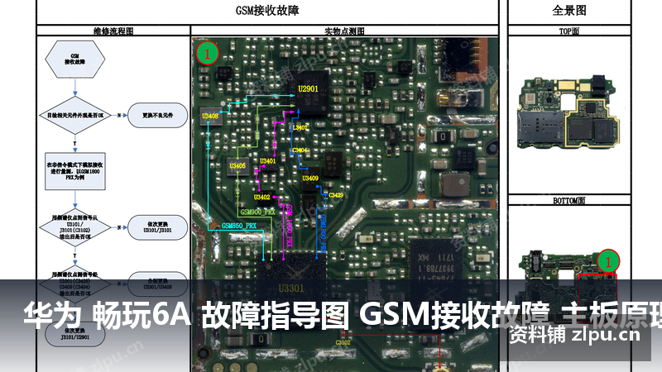The height and width of the screenshot is (372, 662).
Task: Click the C3404 component label
Action: (300, 150)
